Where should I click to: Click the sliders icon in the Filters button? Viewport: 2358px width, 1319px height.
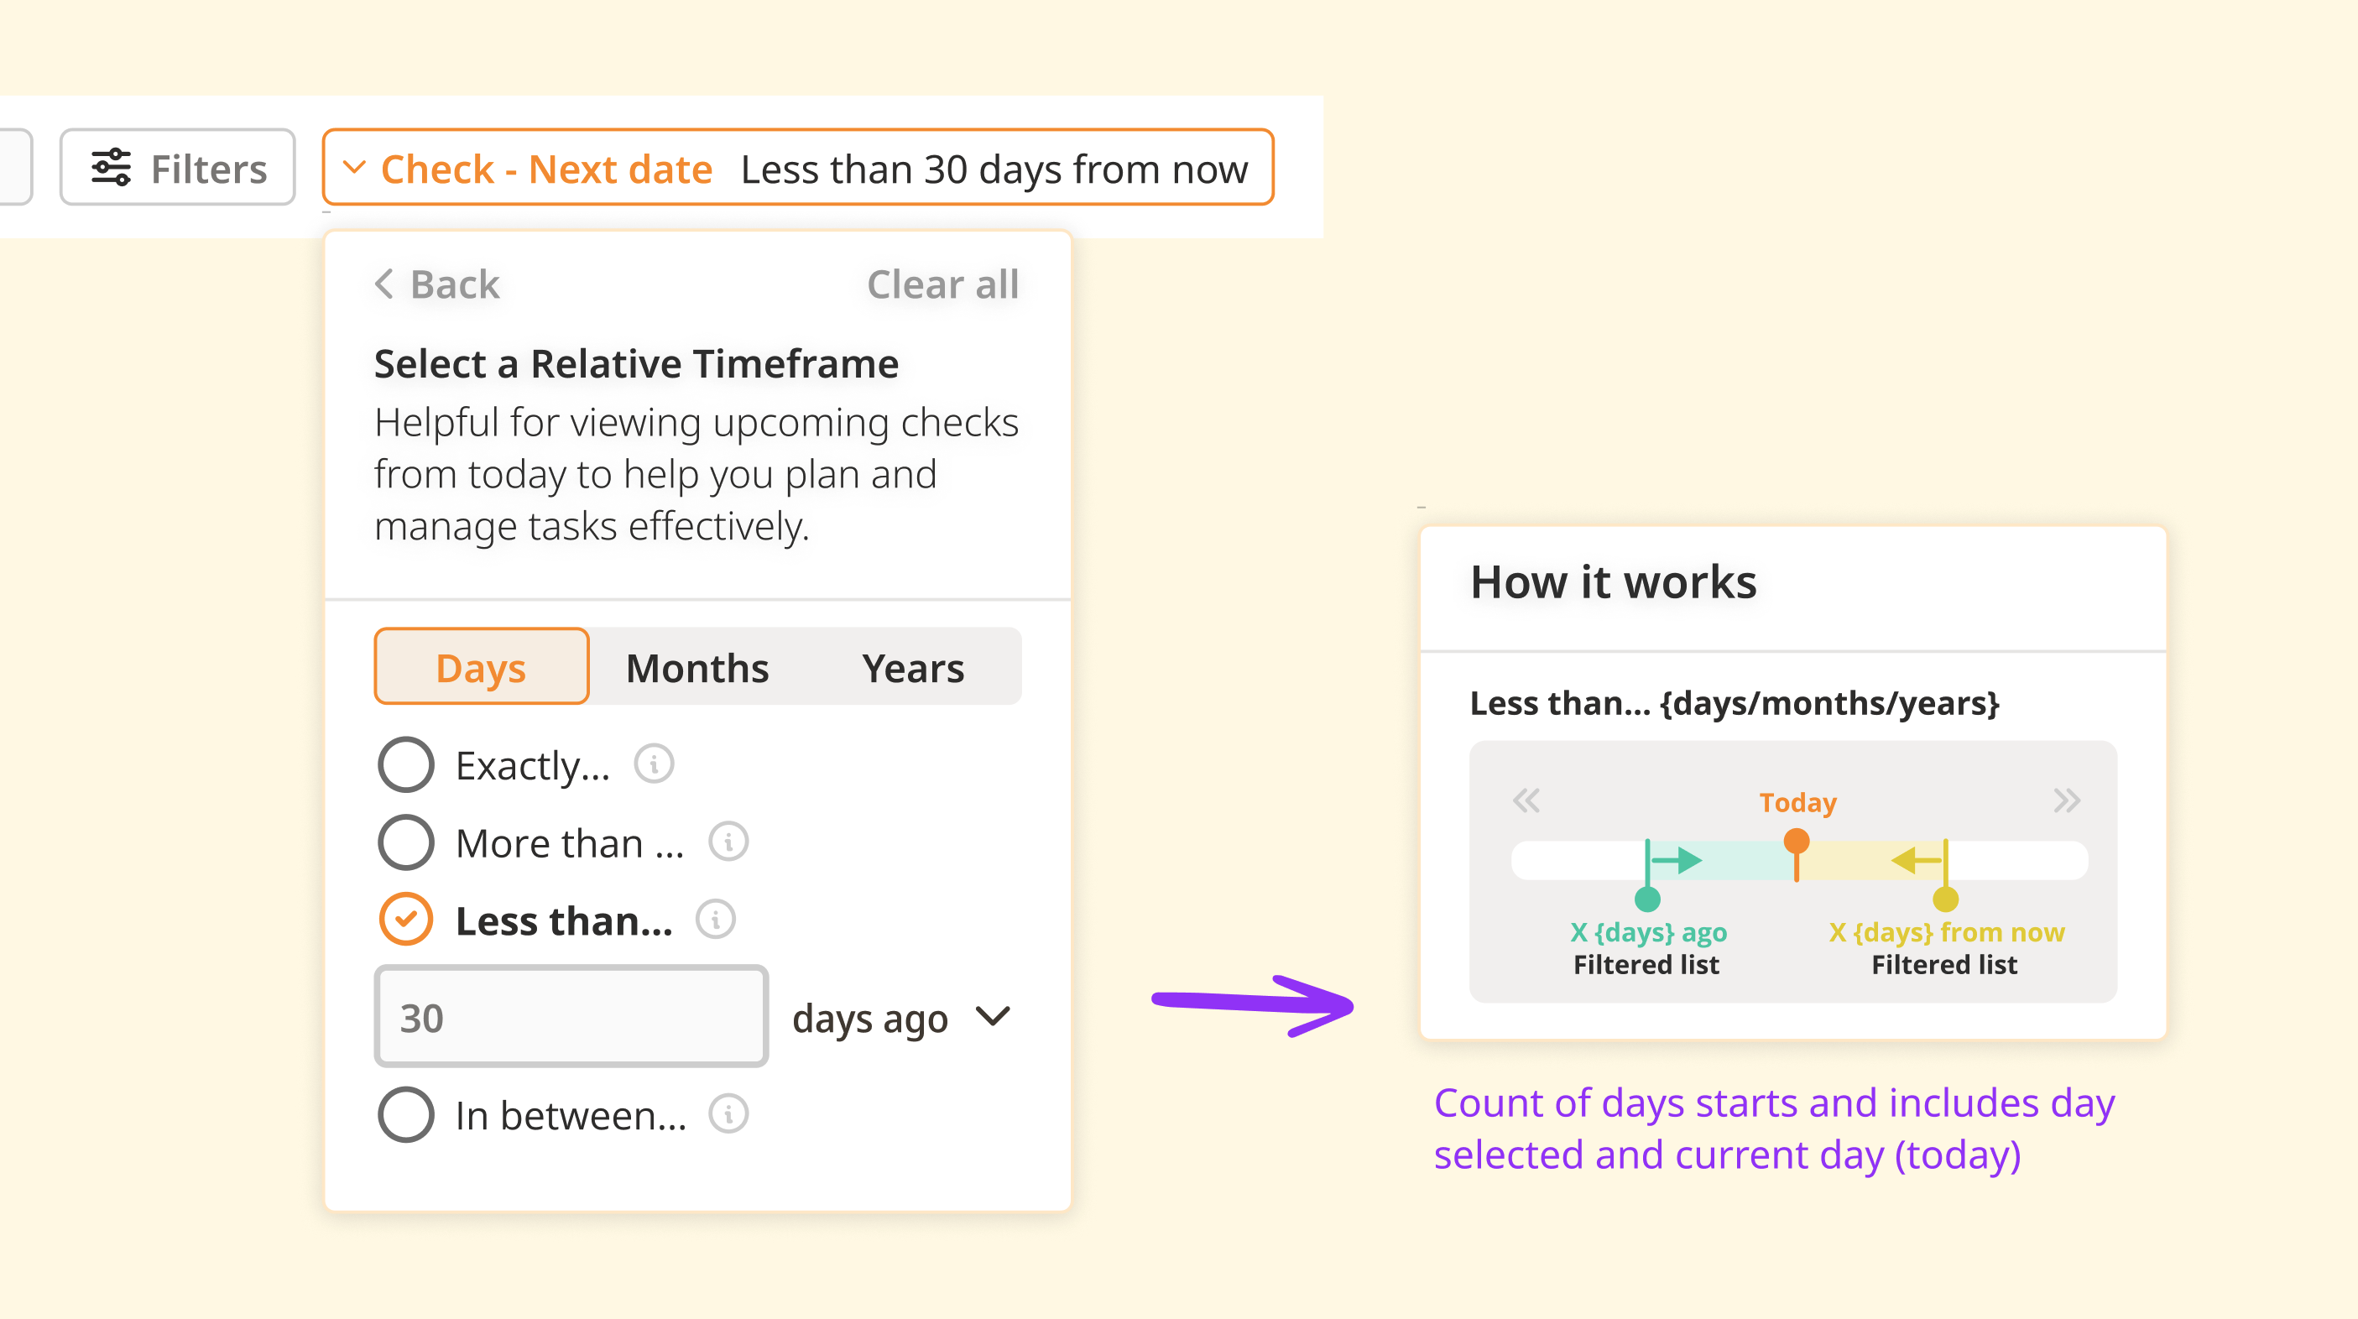click(x=112, y=168)
